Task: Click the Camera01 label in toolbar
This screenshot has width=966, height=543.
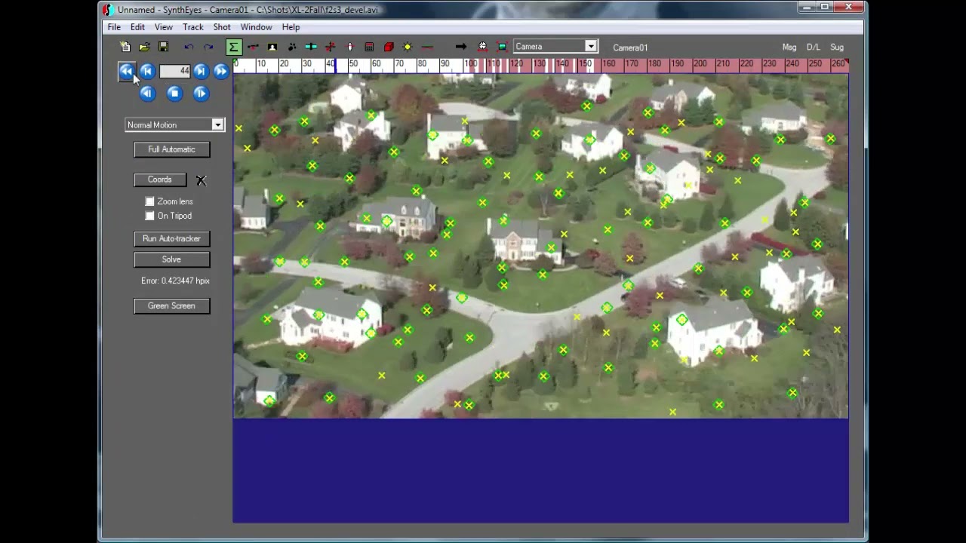Action: [630, 48]
